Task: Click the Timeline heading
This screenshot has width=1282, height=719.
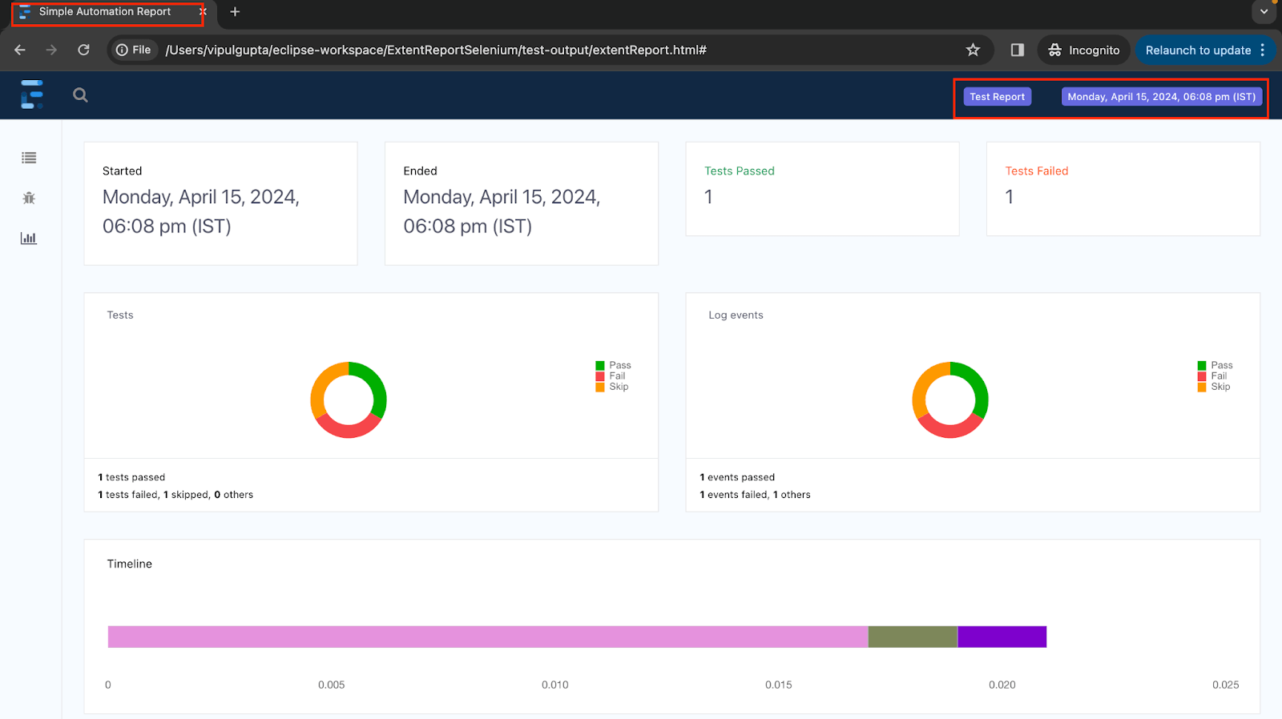Action: tap(130, 564)
